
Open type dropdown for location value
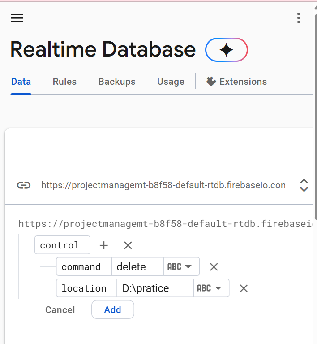point(211,288)
